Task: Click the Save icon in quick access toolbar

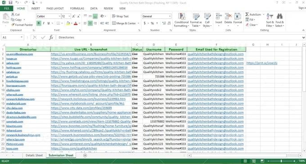Action: [10, 3]
